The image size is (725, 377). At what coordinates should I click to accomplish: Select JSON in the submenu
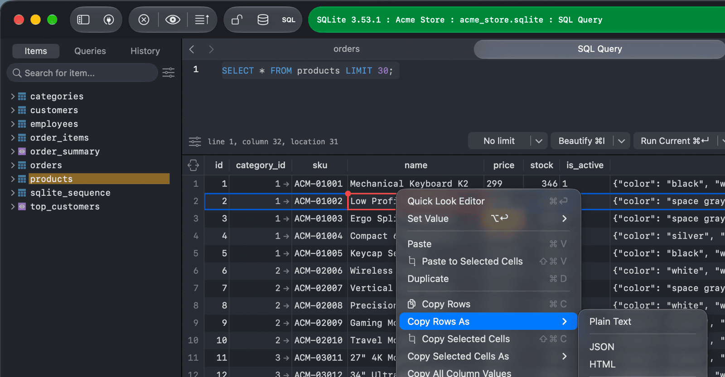pos(643,347)
